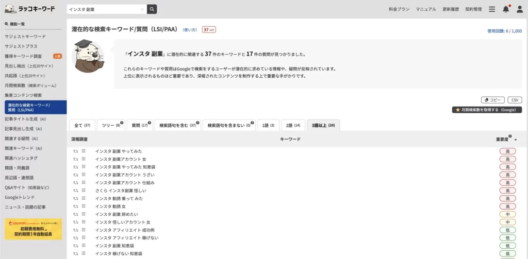528x259 pixels.
Task: Open the notifications bell
Action: (506, 9)
